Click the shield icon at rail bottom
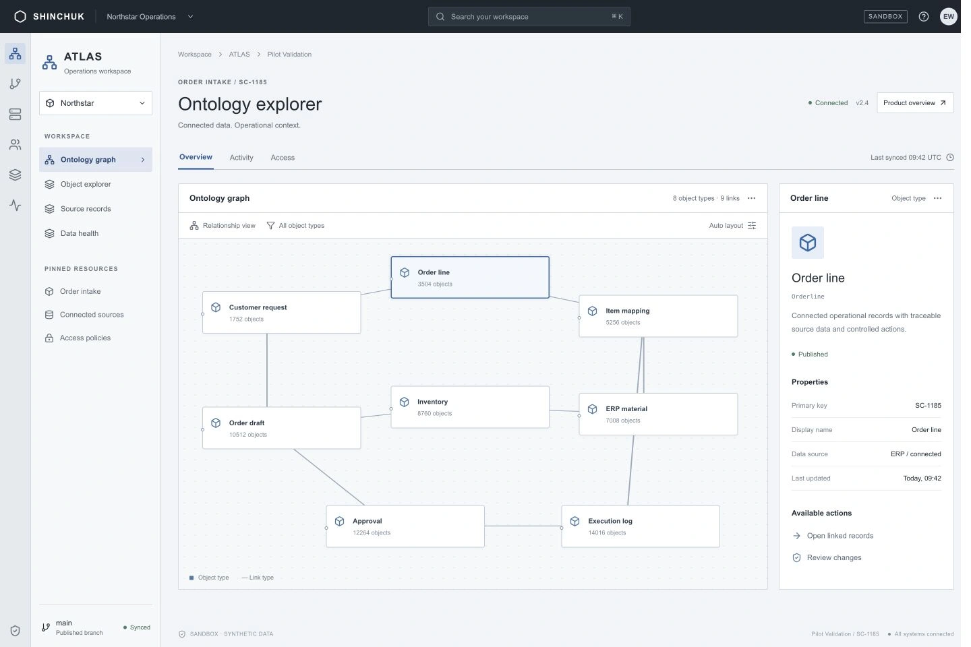Viewport: 971px width, 647px height. pyautogui.click(x=15, y=631)
